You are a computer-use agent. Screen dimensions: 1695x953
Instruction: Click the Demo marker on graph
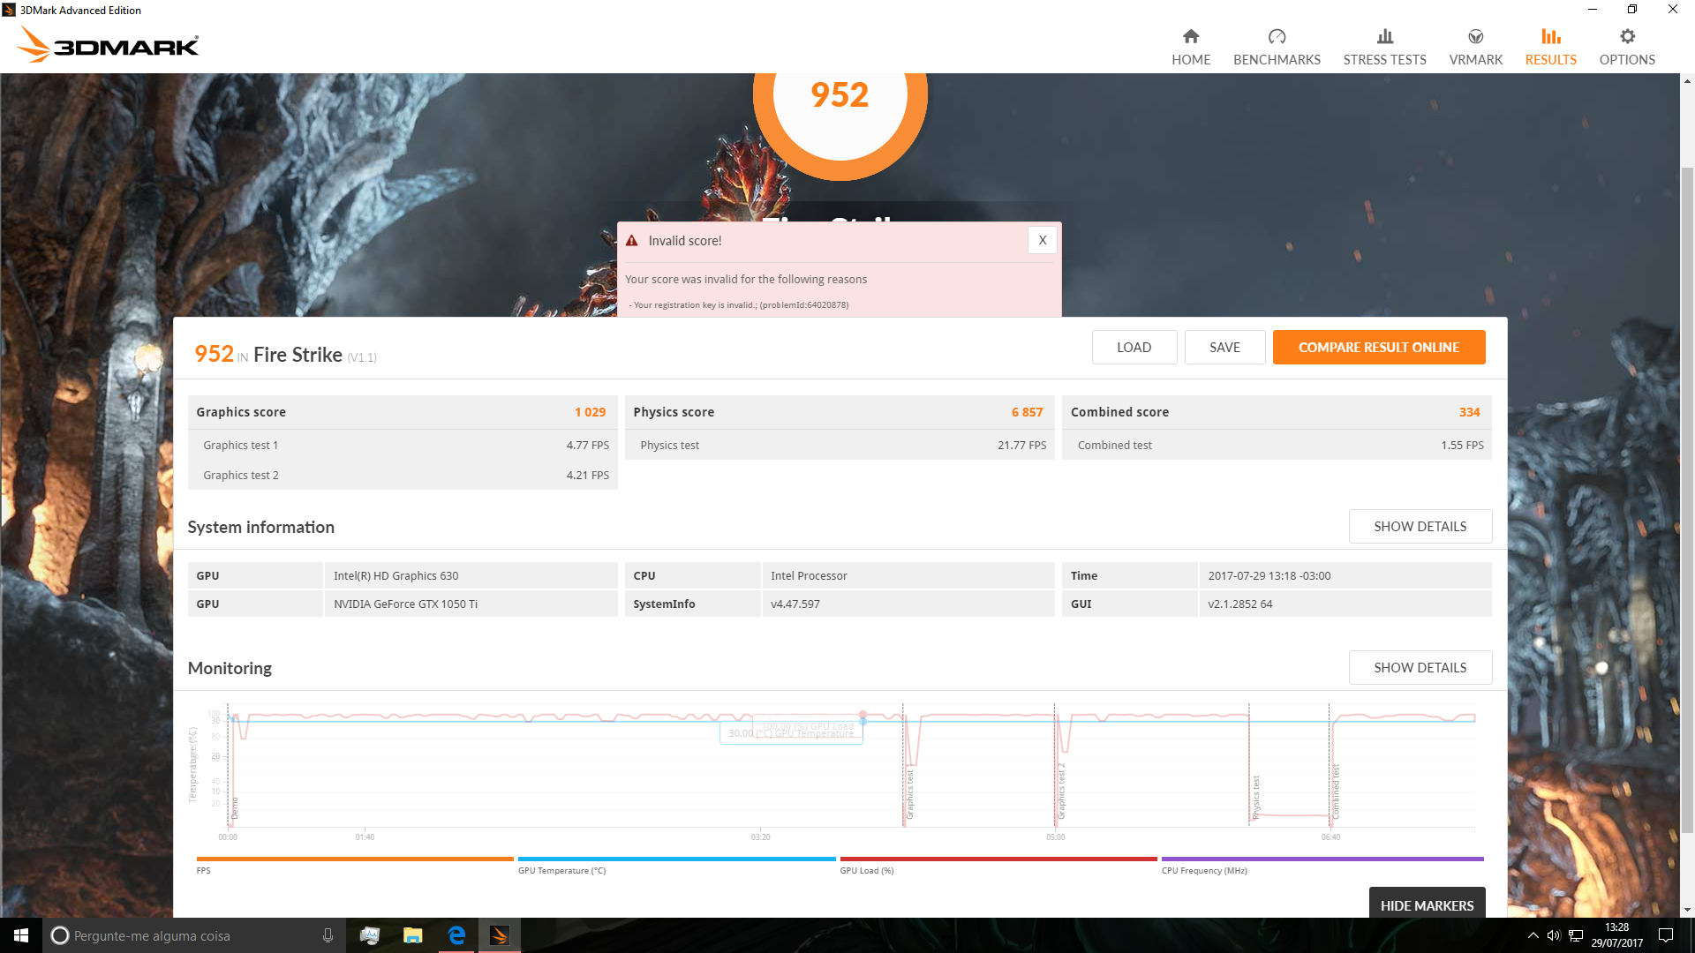pos(235,808)
